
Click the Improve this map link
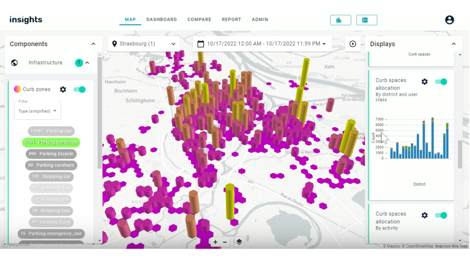(452, 246)
